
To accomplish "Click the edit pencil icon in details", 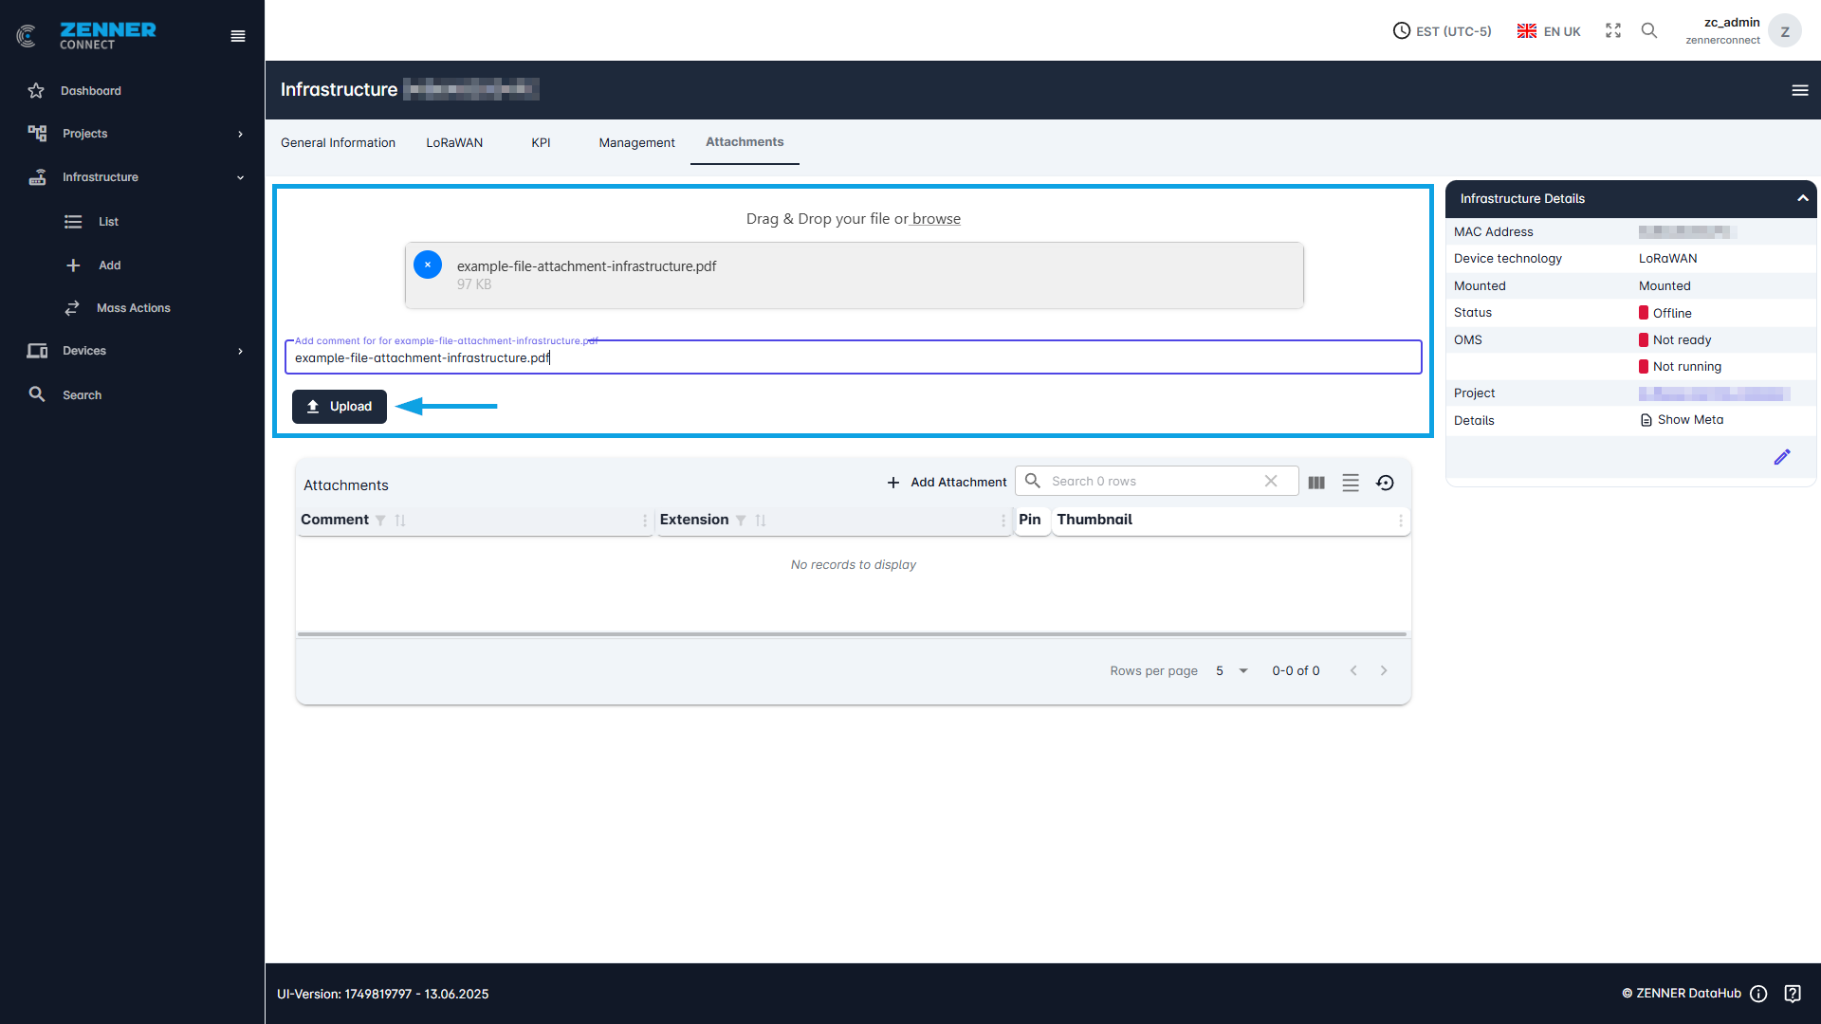I will tap(1782, 457).
